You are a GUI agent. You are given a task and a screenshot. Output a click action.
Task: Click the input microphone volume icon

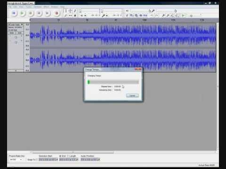point(153,11)
